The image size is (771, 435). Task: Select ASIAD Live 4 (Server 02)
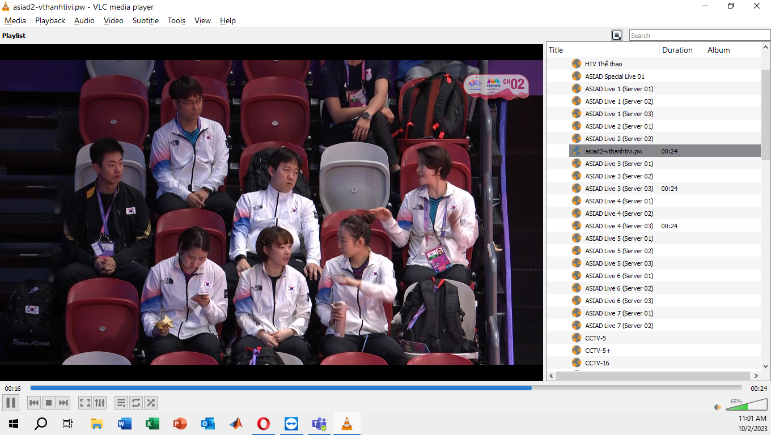coord(619,214)
